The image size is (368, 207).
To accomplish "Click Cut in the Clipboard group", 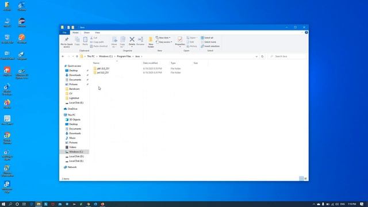I will (x=94, y=38).
